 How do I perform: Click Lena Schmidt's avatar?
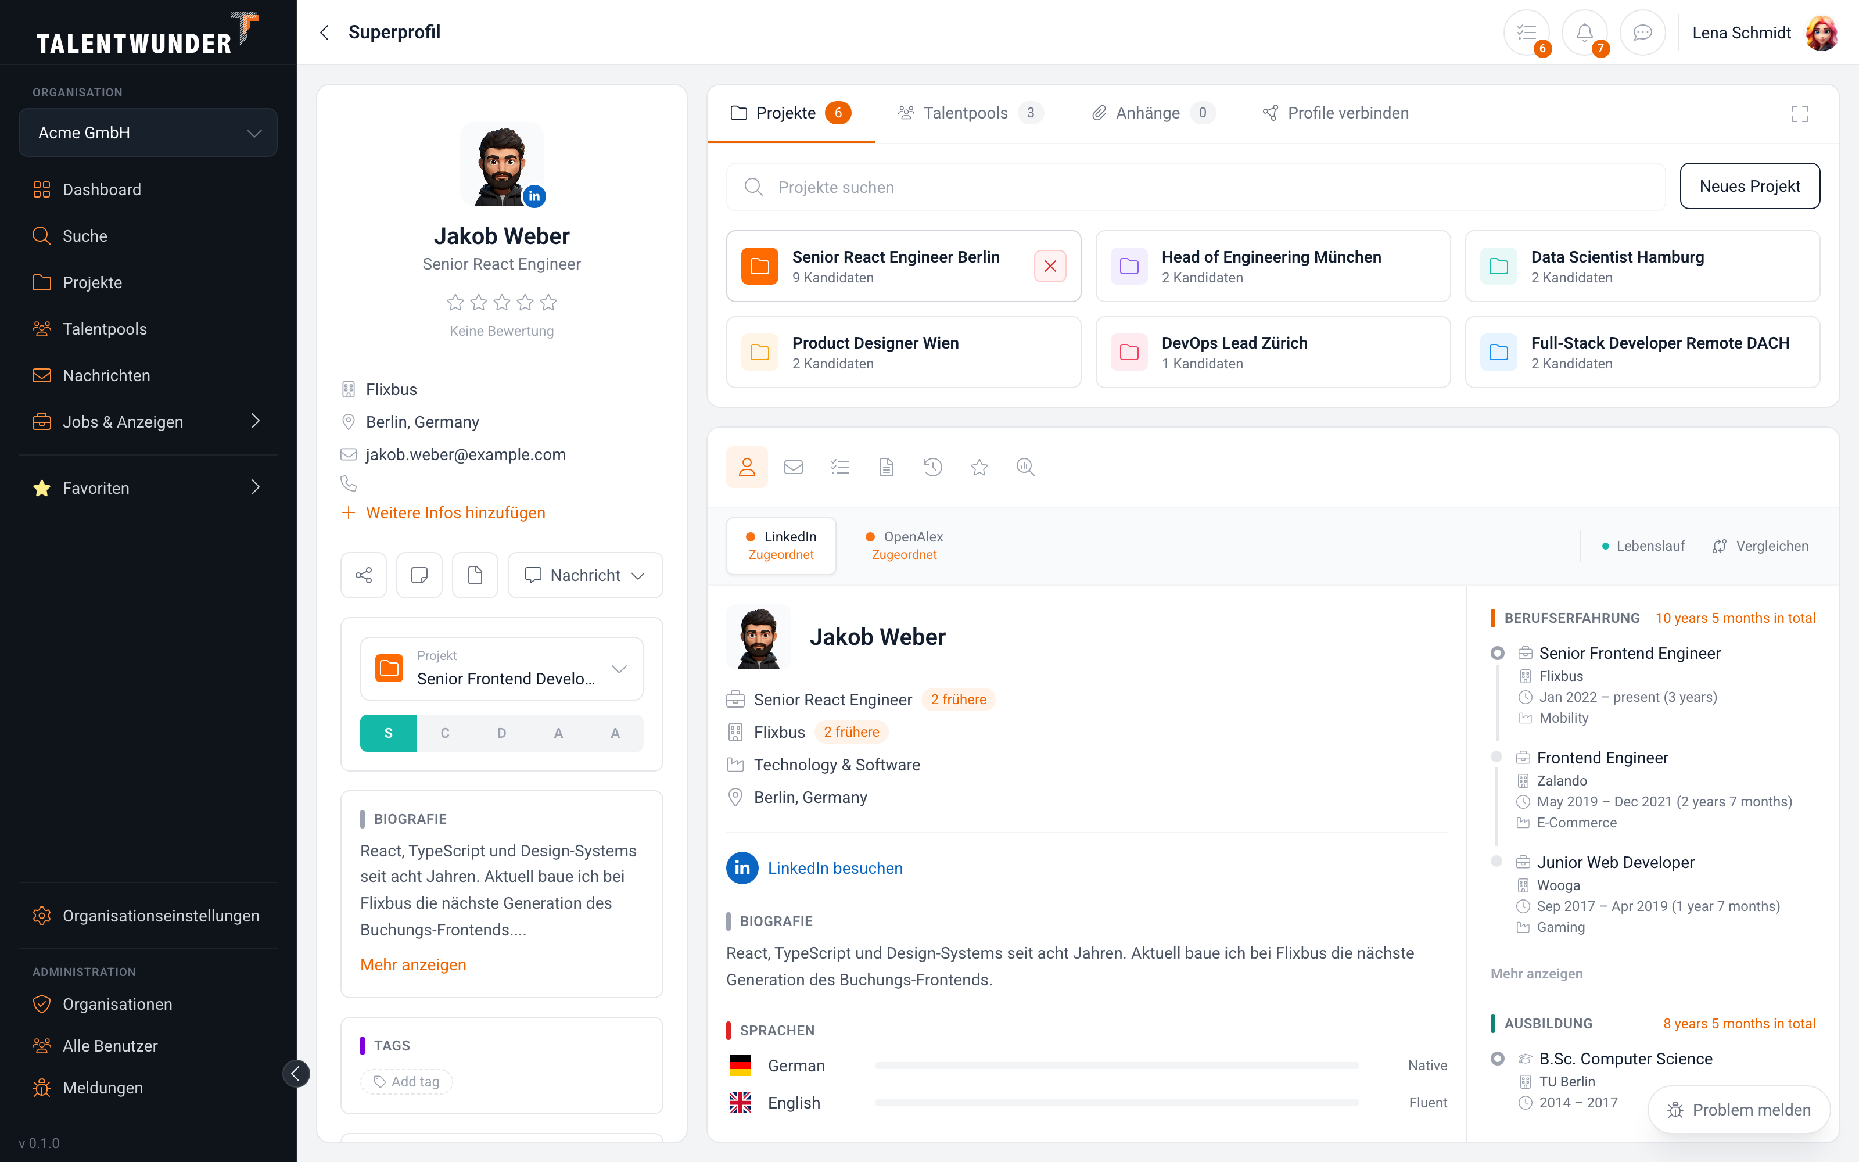(1821, 33)
